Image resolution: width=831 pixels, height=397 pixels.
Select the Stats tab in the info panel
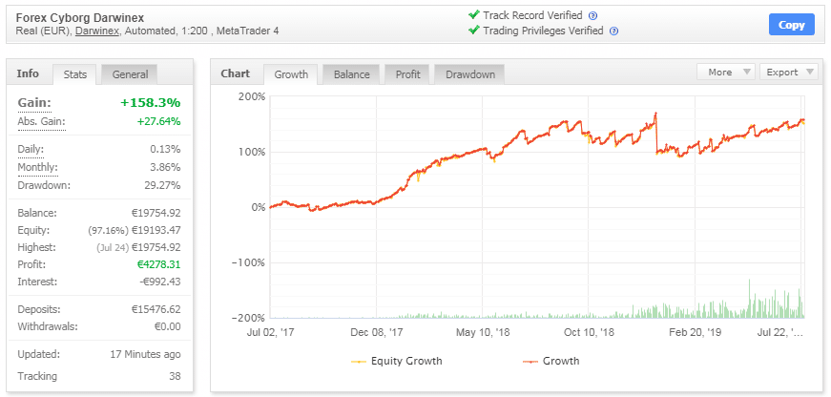pos(74,74)
